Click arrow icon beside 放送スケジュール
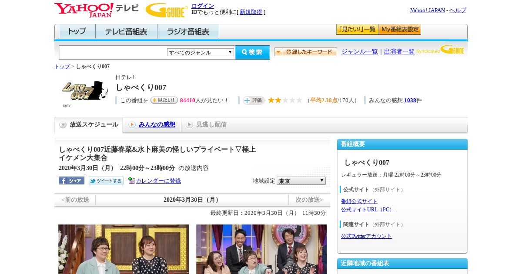Viewport: 522px width, 274px height. point(63,125)
